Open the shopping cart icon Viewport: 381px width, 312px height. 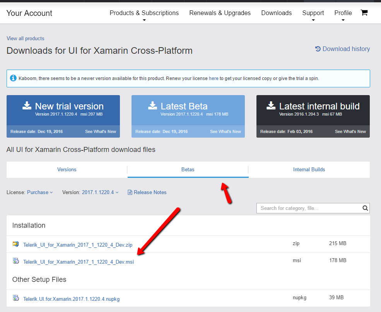pos(364,13)
